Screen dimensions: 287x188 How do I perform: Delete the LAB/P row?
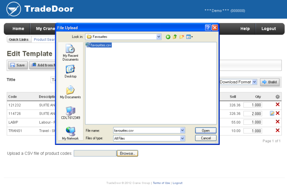pos(277,122)
